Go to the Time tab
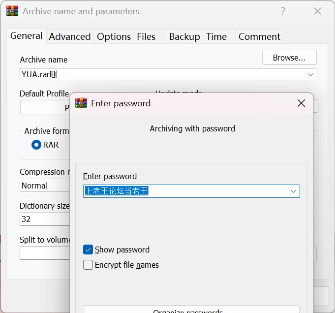Image resolution: width=335 pixels, height=313 pixels. pos(216,36)
